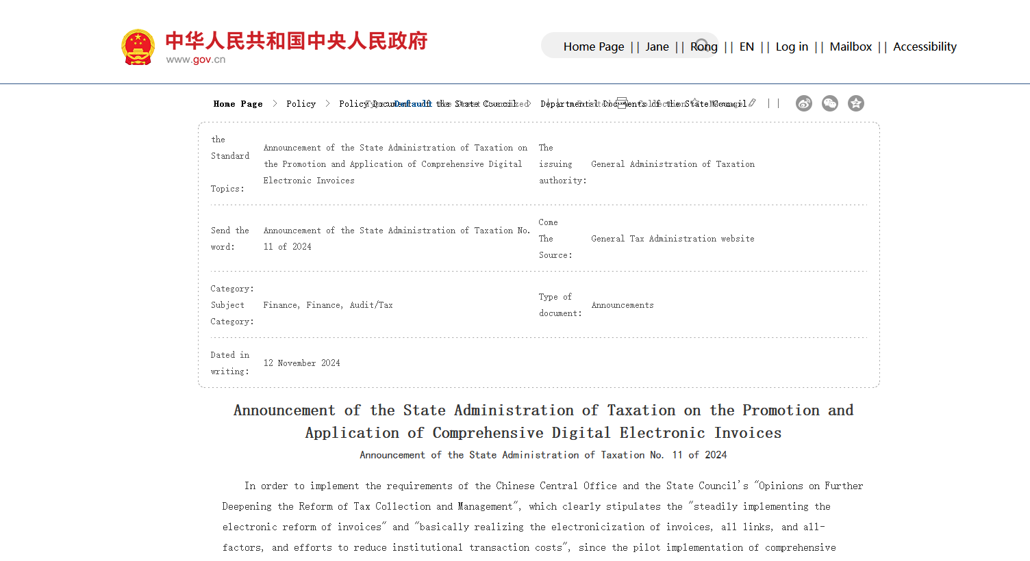
Task: Click the search magnifier icon
Action: click(x=702, y=45)
